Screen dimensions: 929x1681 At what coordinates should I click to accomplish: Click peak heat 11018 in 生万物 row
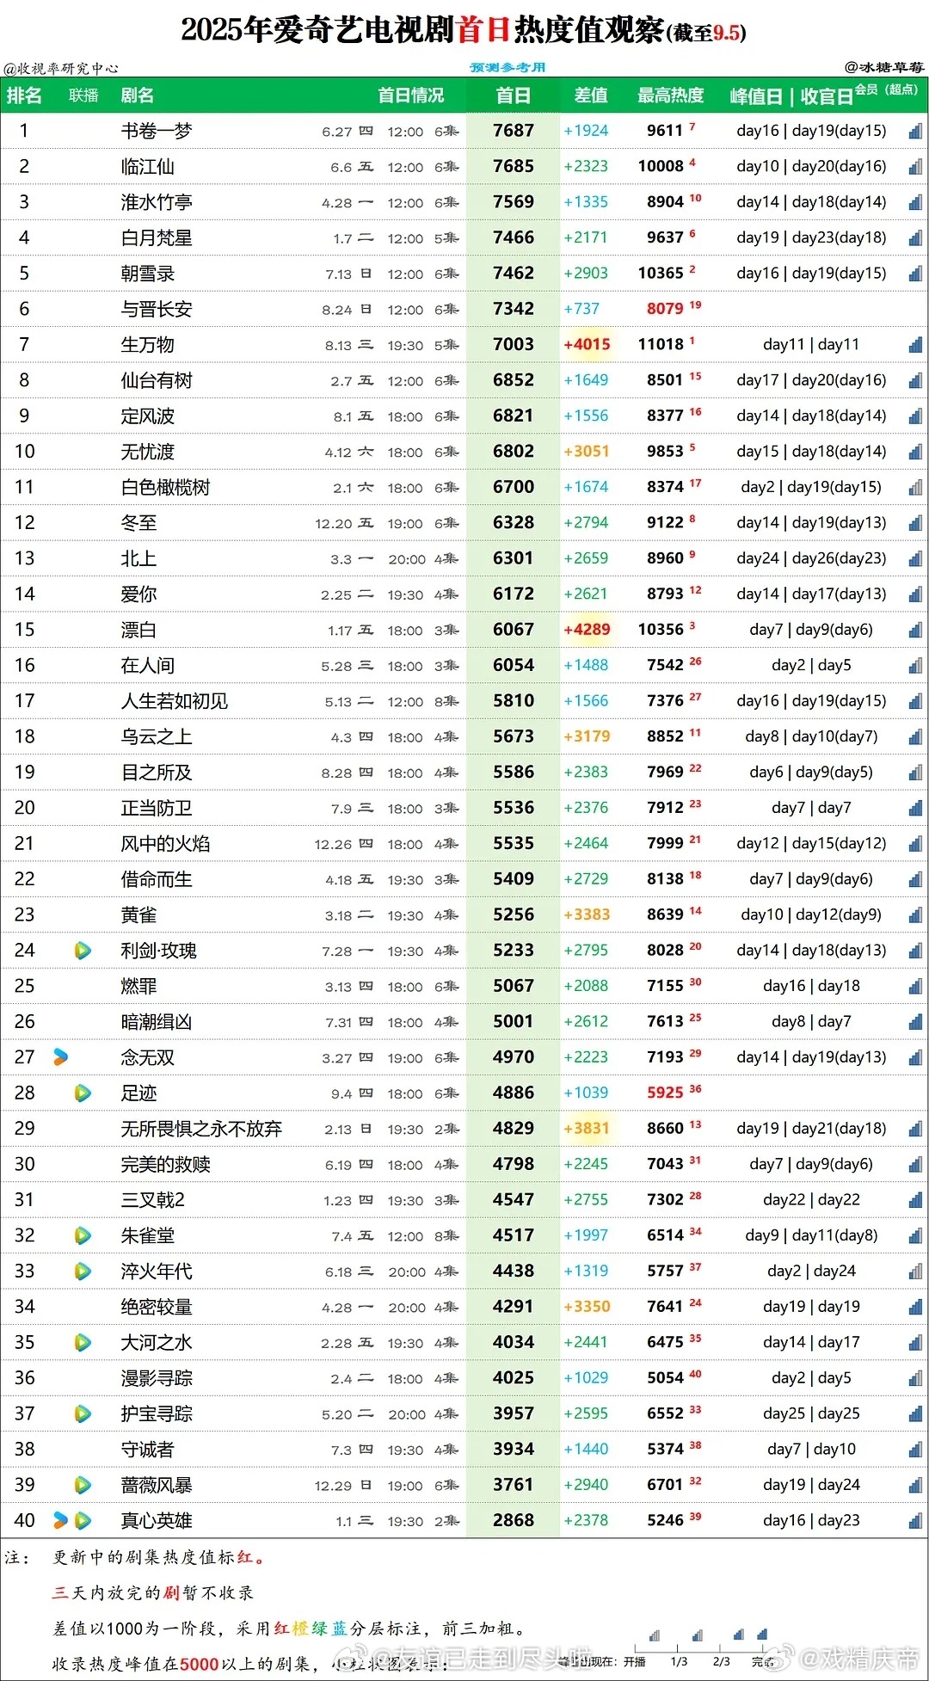point(661,344)
